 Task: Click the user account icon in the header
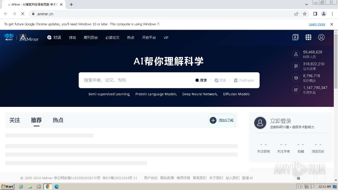pos(321,37)
